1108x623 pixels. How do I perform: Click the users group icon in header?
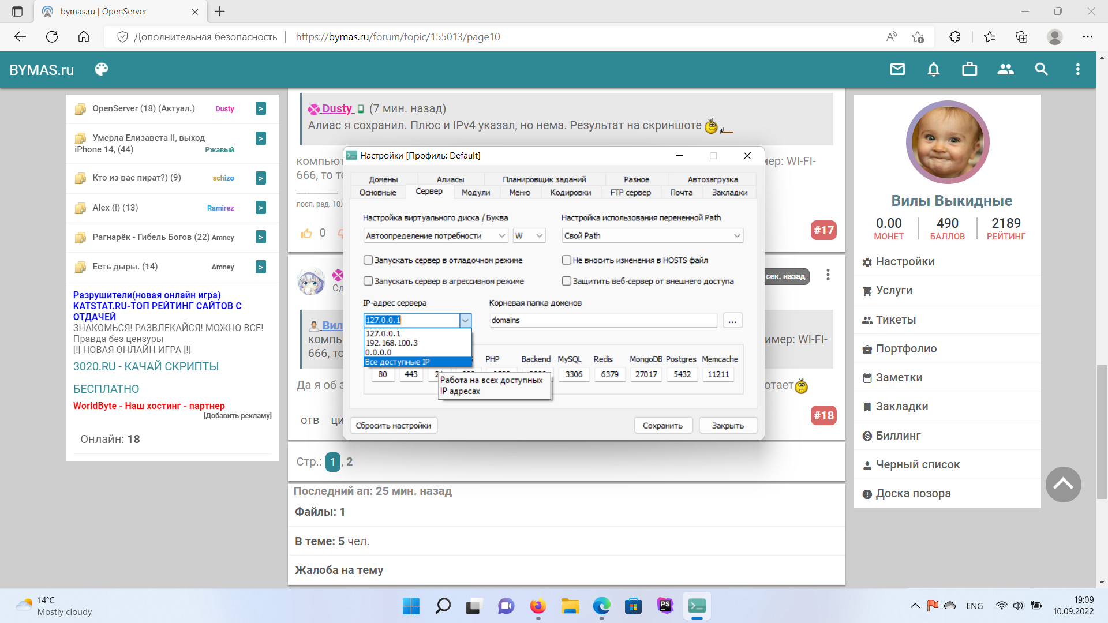pyautogui.click(x=1005, y=70)
